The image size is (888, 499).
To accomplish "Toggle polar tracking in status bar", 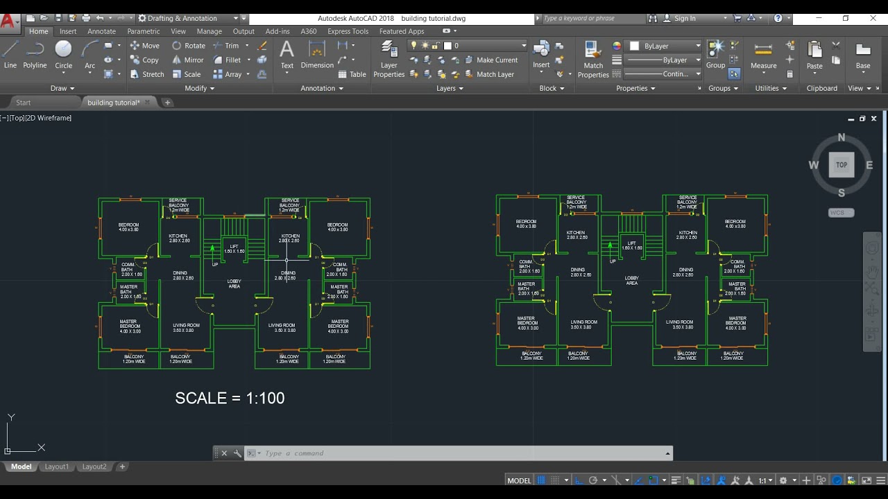I will pos(593,480).
